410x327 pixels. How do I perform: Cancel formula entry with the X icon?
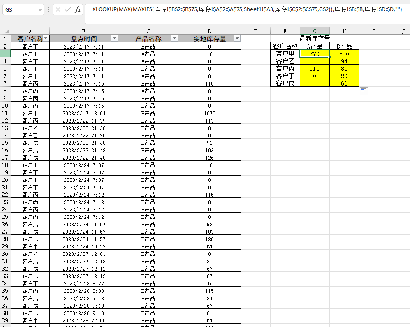(58, 10)
